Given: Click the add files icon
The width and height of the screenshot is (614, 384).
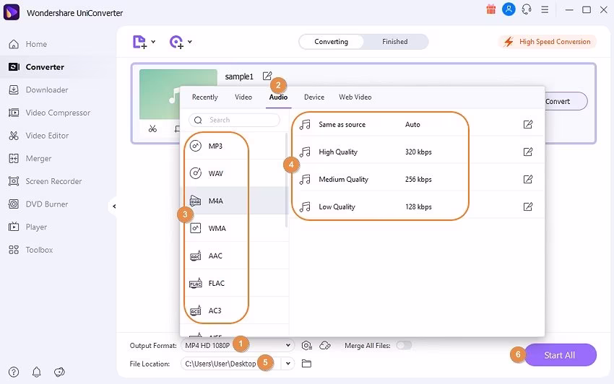Looking at the screenshot, I should [x=139, y=42].
